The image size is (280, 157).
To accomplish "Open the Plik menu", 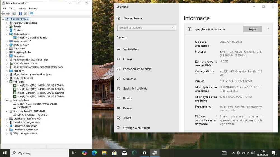I will 4,9.
